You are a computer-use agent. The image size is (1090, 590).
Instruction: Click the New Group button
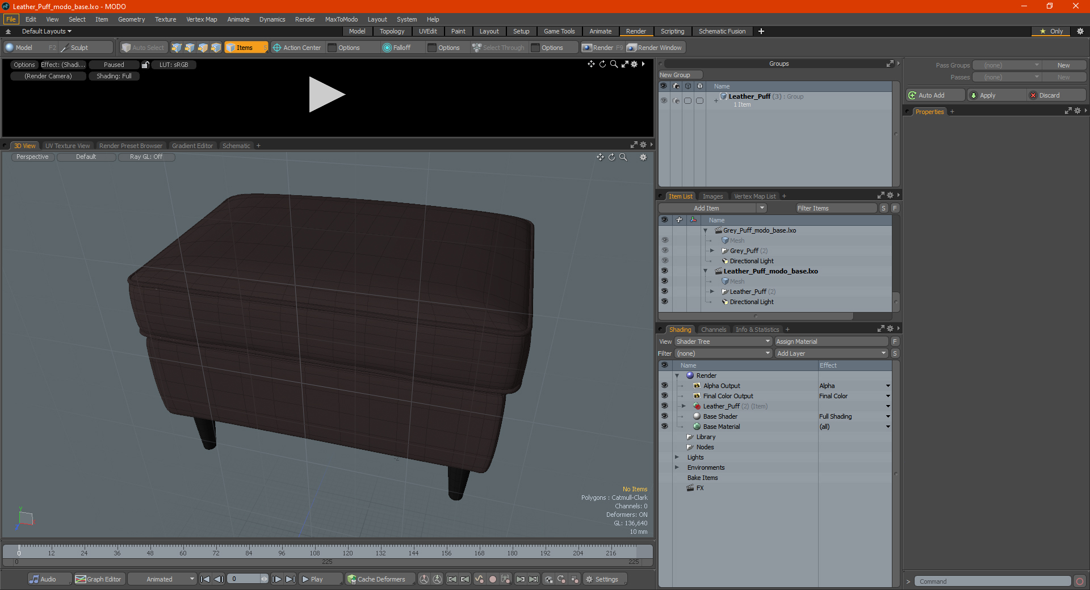point(680,75)
